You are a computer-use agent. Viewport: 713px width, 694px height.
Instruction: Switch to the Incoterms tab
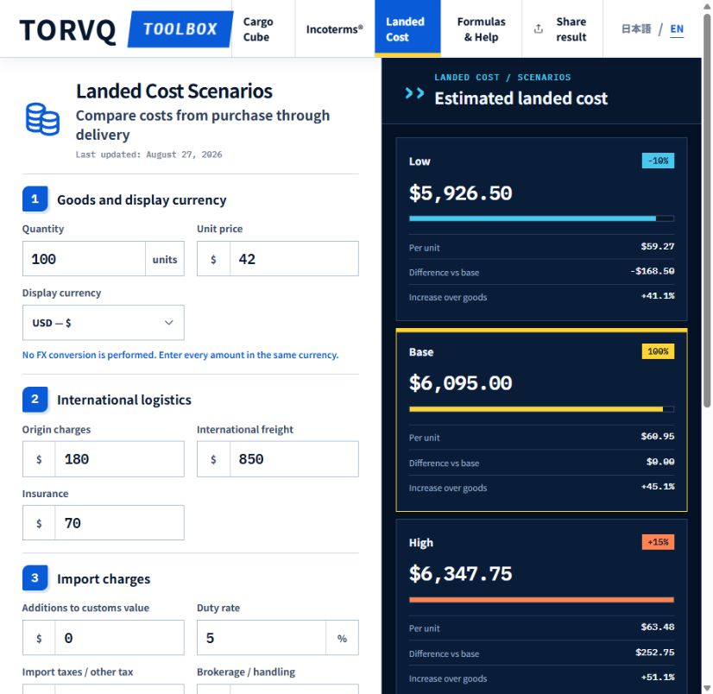[x=335, y=29]
